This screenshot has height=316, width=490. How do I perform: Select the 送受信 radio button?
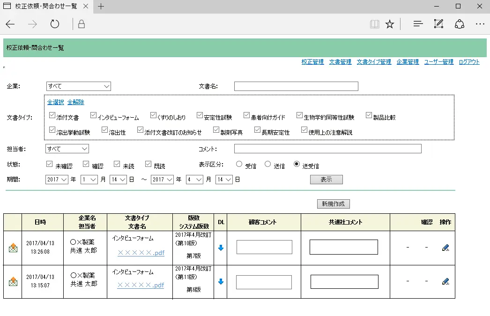pos(297,164)
